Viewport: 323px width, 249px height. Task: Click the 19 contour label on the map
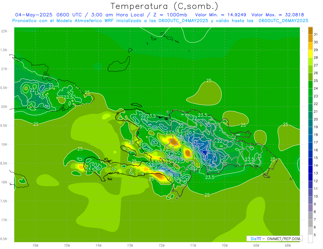pyautogui.click(x=188, y=137)
